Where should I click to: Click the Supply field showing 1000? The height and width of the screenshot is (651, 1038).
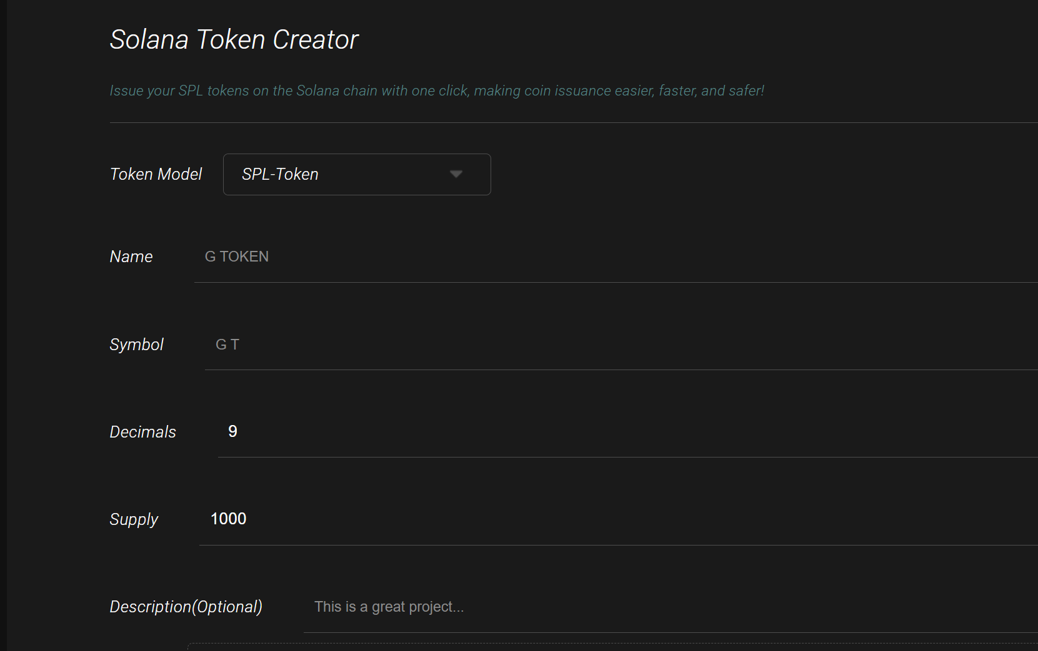437,519
